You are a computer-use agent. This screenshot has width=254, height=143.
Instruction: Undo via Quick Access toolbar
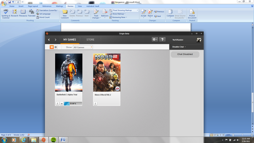tap(13, 2)
